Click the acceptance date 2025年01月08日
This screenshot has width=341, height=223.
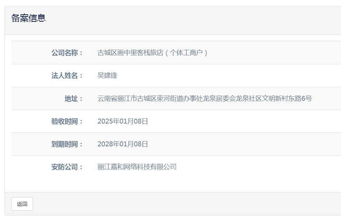123,121
